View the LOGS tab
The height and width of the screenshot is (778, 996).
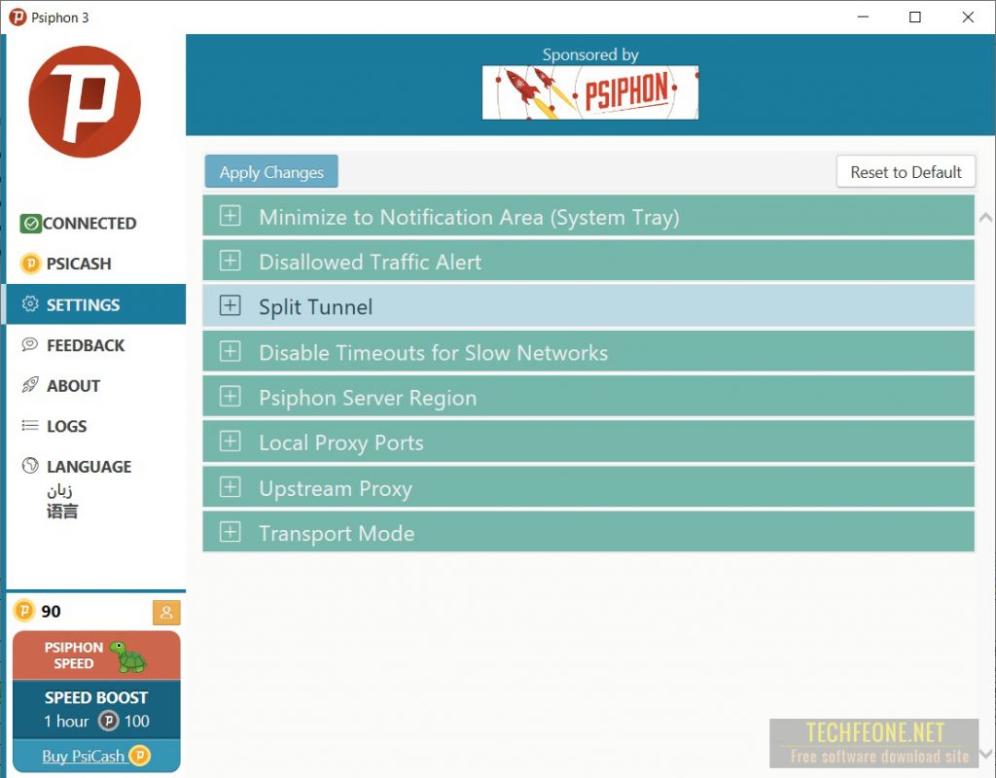96,426
